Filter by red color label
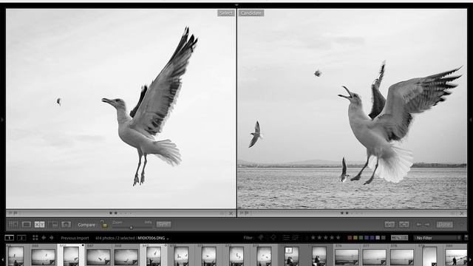Screen dimensions: 473x266 (350, 238)
